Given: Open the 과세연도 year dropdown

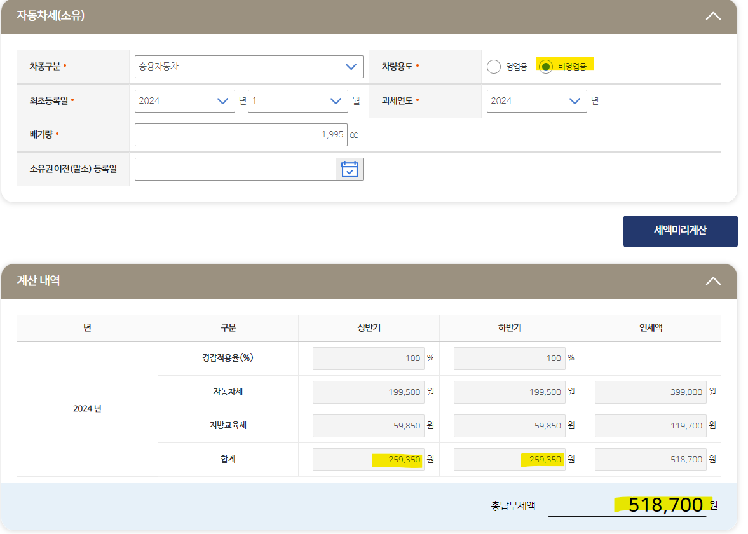Looking at the screenshot, I should tap(536, 101).
